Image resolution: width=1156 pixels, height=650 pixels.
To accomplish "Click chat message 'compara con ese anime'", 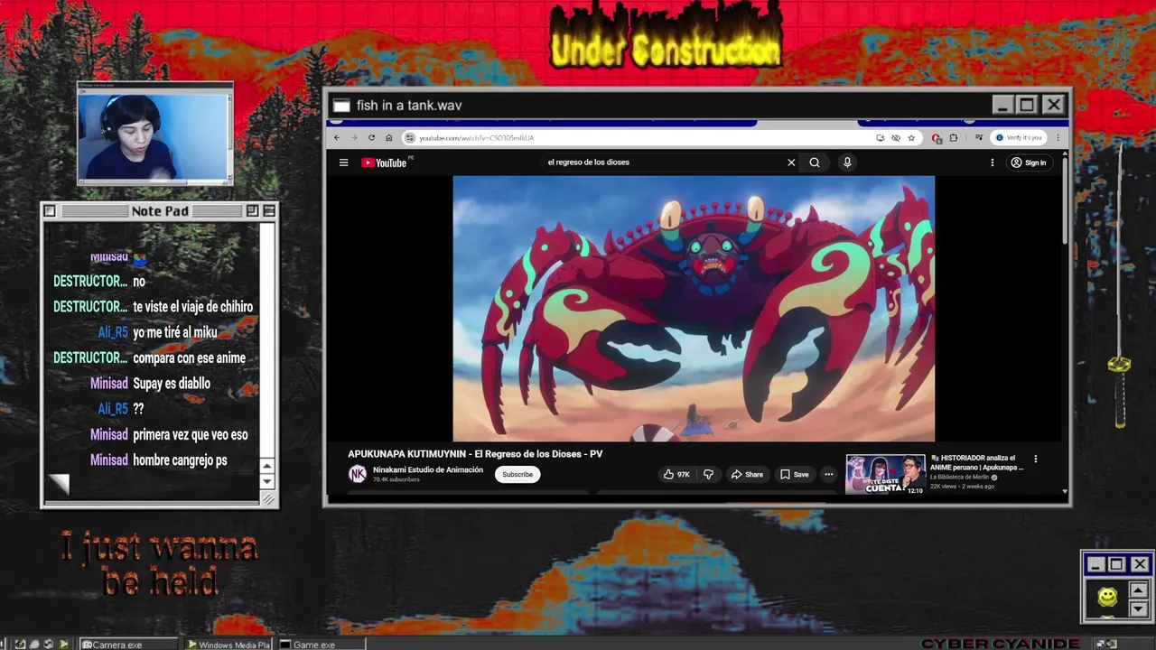I will [x=189, y=358].
